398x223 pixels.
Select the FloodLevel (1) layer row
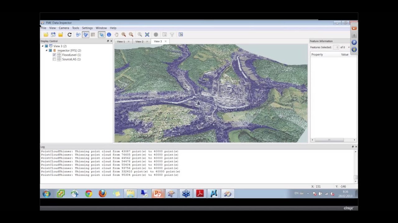[71, 55]
